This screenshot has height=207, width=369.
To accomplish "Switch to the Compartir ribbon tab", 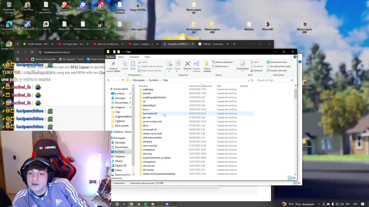I will click(x=134, y=57).
